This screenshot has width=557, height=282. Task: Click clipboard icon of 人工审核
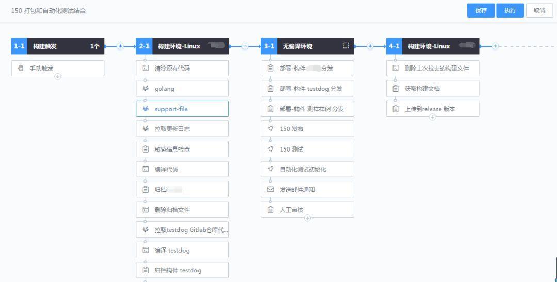(270, 209)
